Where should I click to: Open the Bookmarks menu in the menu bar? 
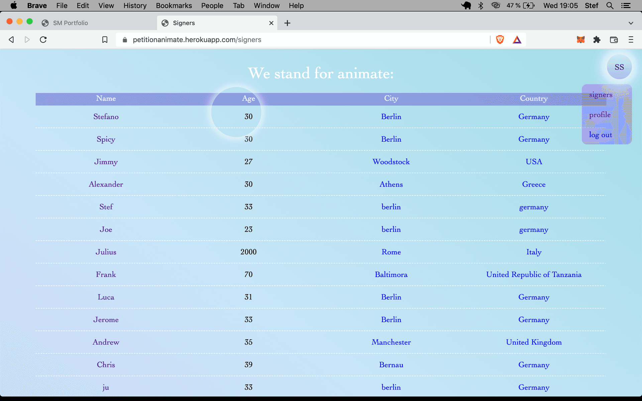(174, 6)
